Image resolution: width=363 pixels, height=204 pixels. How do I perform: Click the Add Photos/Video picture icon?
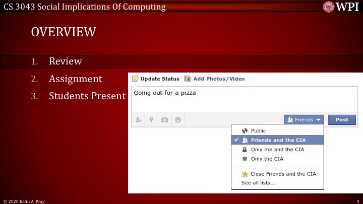[x=188, y=79]
